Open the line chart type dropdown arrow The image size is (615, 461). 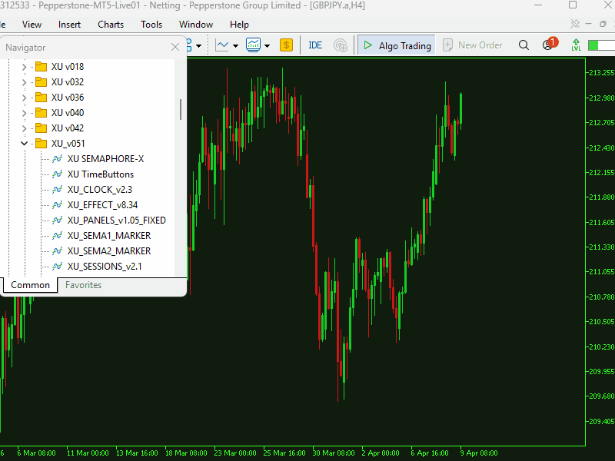(236, 46)
